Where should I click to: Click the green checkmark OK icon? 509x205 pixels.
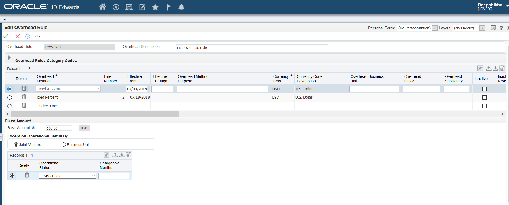pos(6,36)
